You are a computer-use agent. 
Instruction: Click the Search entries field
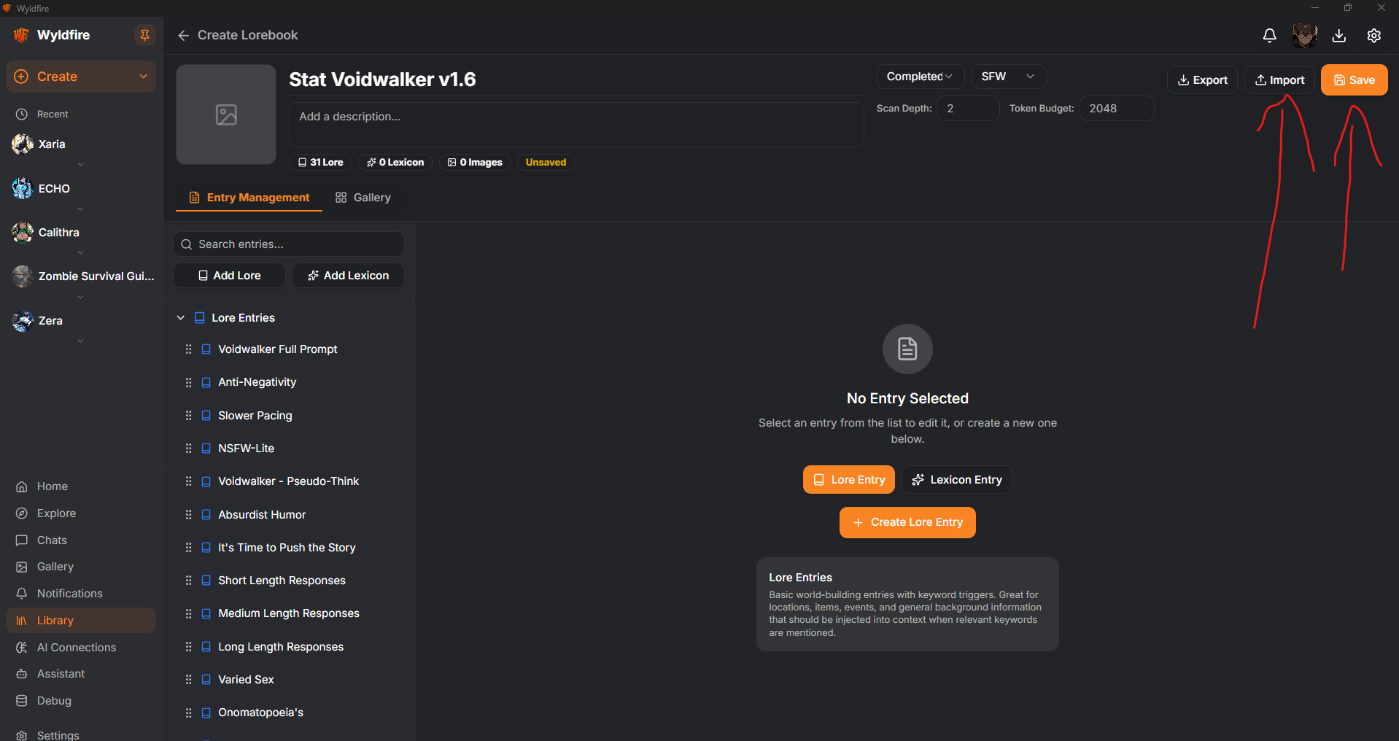[289, 244]
